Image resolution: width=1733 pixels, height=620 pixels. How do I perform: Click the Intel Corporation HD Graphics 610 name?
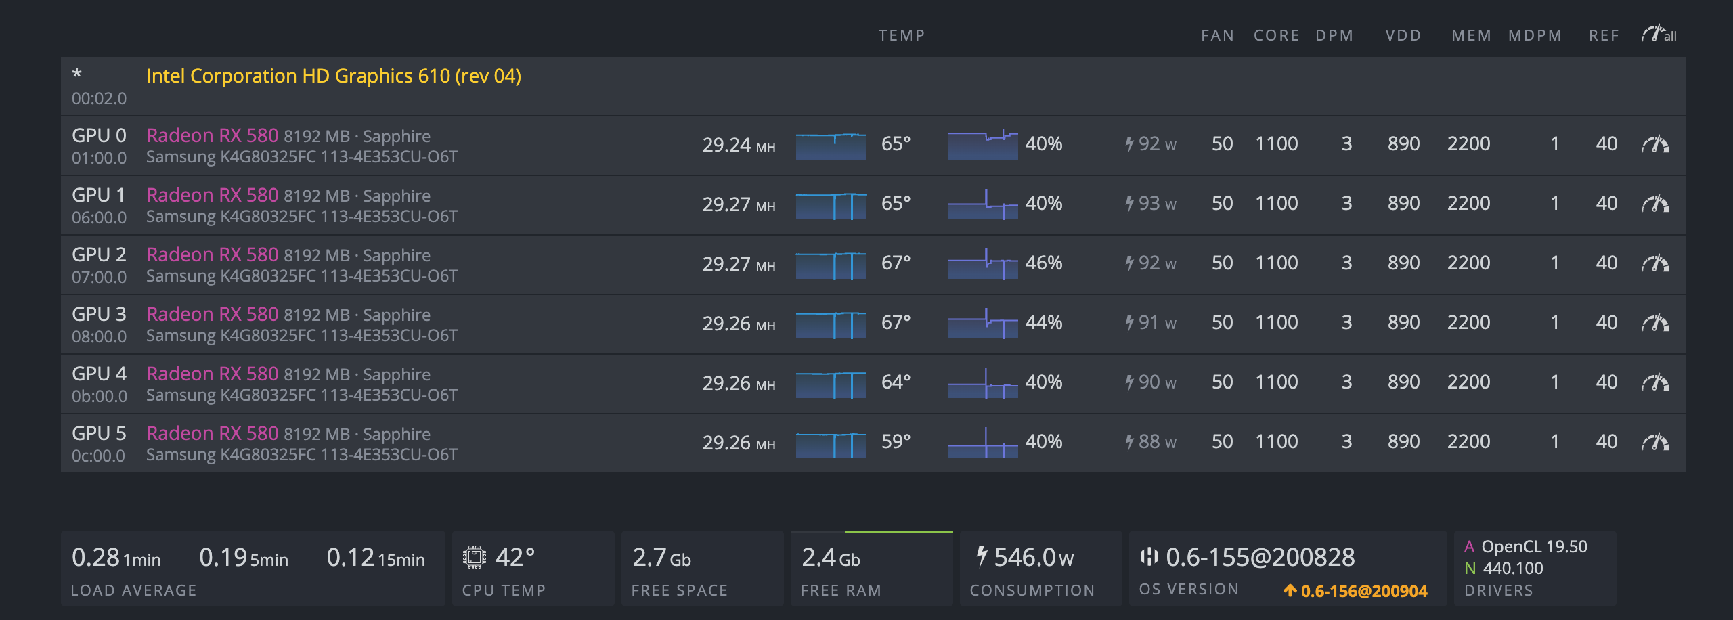coord(334,76)
